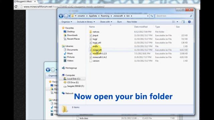Click the Forward arrow in bin window
This screenshot has height=120, width=214.
(x=66, y=16)
